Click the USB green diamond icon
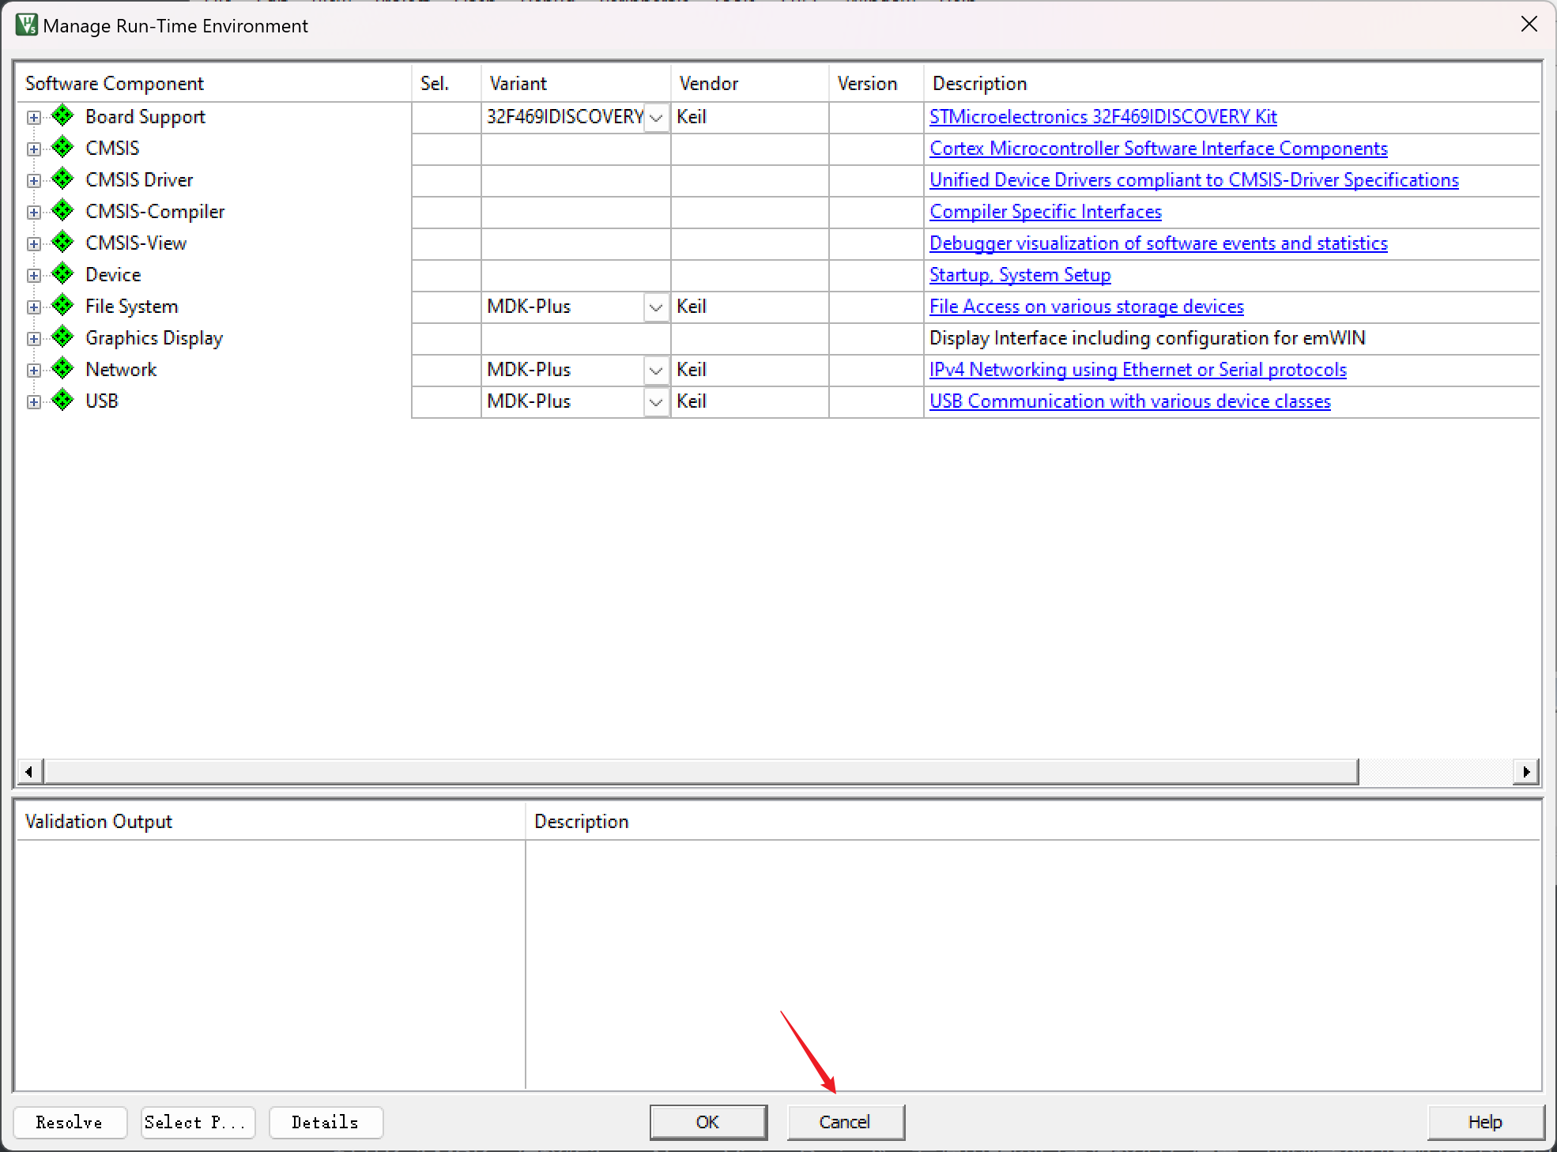The width and height of the screenshot is (1557, 1152). click(x=62, y=401)
